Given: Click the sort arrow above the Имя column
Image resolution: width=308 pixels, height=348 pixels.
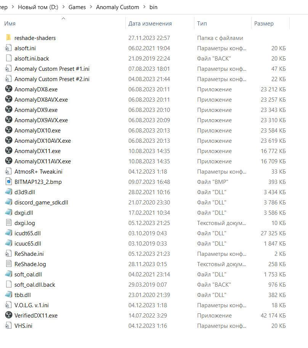Looking at the screenshot, I should (x=63, y=18).
